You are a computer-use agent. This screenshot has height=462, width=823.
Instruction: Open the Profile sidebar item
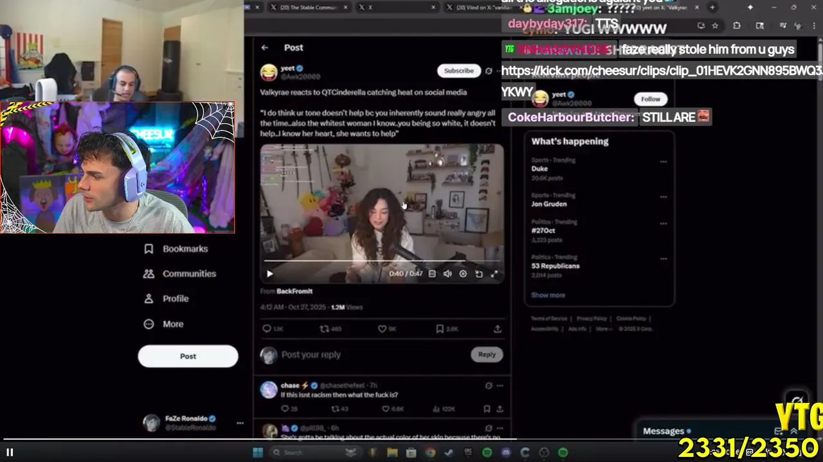tap(166, 299)
